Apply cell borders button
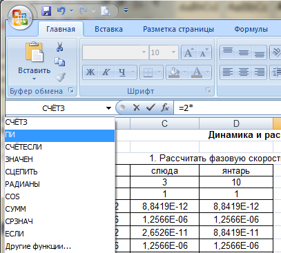 (x=148, y=72)
